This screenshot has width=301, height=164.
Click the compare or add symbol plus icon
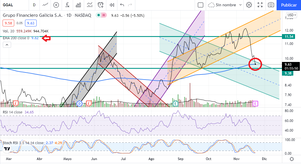[x=56, y=5]
